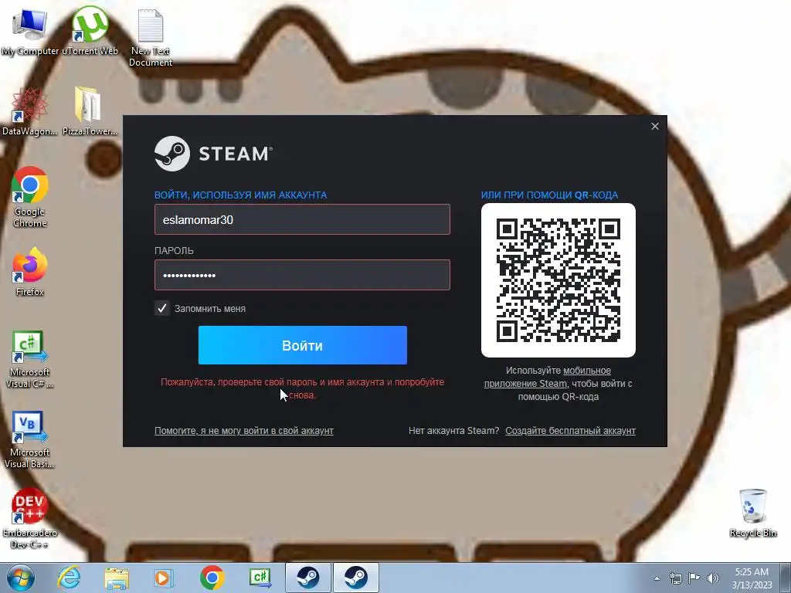
Task: Click Visual C# icon in taskbar
Action: [260, 578]
